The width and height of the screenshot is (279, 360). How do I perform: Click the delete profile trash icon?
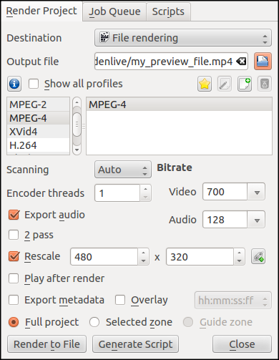coord(265,84)
